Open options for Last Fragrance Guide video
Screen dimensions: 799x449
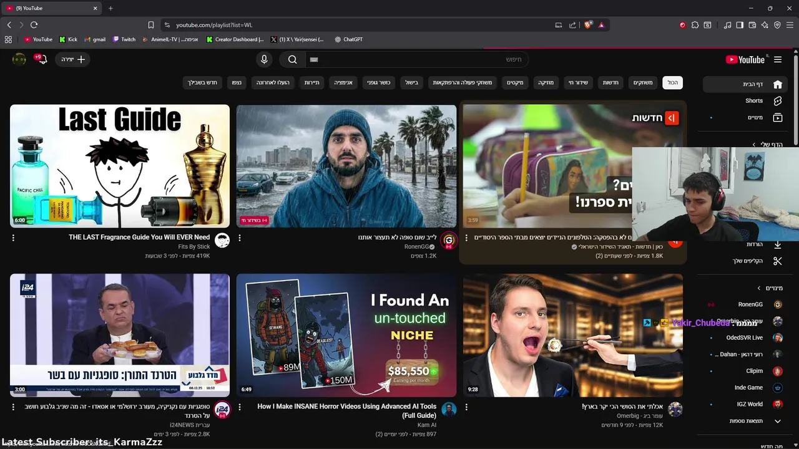point(13,238)
